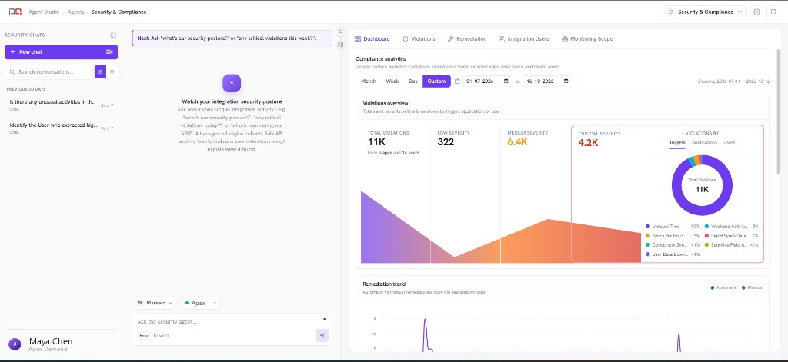Go to Agents breadcrumb
This screenshot has width=788, height=362.
point(75,12)
